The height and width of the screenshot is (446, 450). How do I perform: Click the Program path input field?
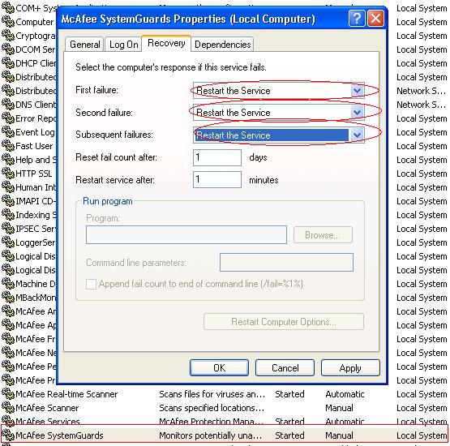[x=186, y=235]
